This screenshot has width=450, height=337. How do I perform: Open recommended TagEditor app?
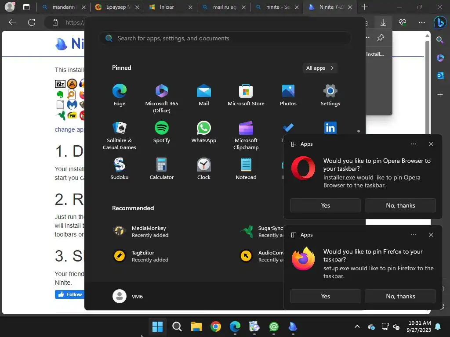click(141, 256)
